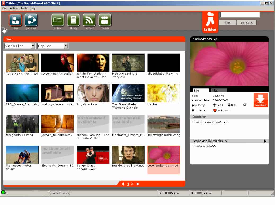Switch to the files tab in details
Image resolution: width=275 pixels, height=205 pixels.
point(219,90)
